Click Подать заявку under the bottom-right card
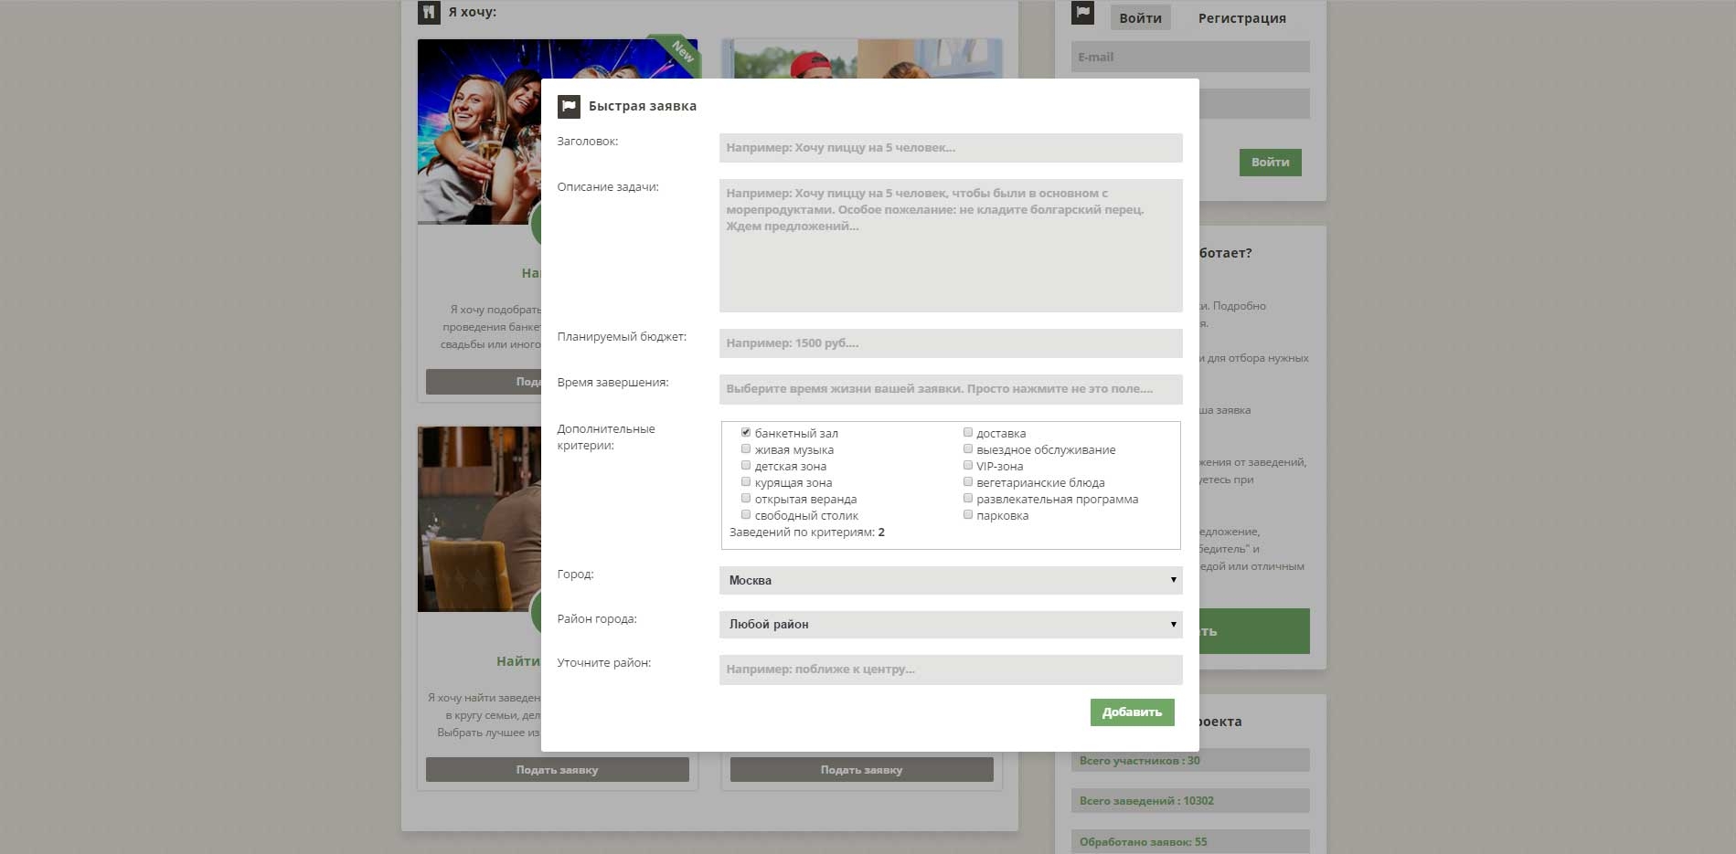Viewport: 1736px width, 854px height. (x=861, y=769)
